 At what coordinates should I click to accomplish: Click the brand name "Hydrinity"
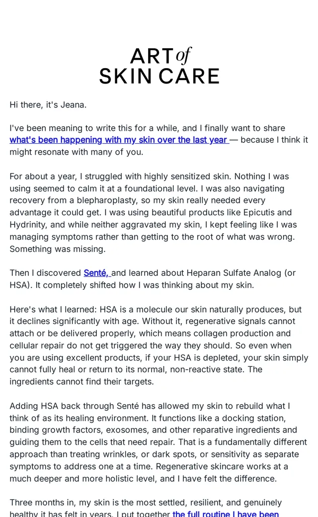pos(28,225)
